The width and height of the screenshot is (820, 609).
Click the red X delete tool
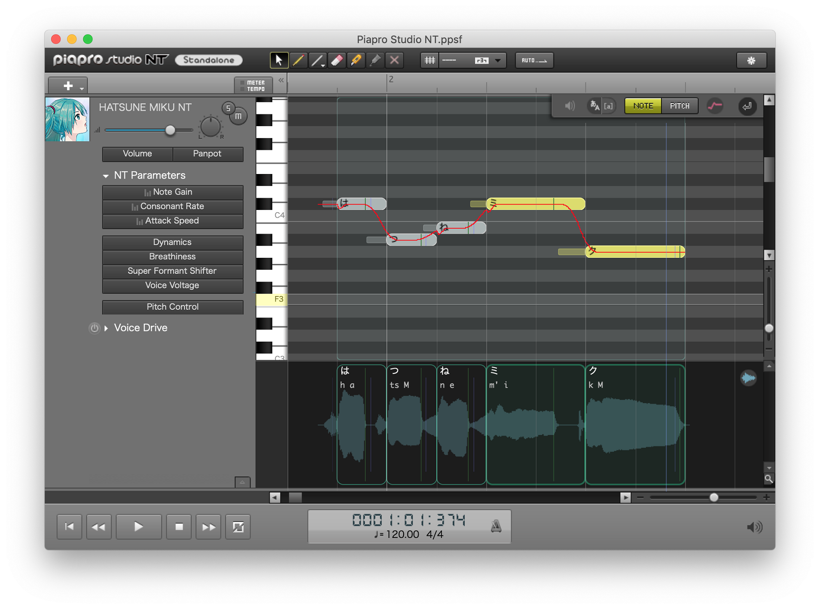[x=395, y=60]
